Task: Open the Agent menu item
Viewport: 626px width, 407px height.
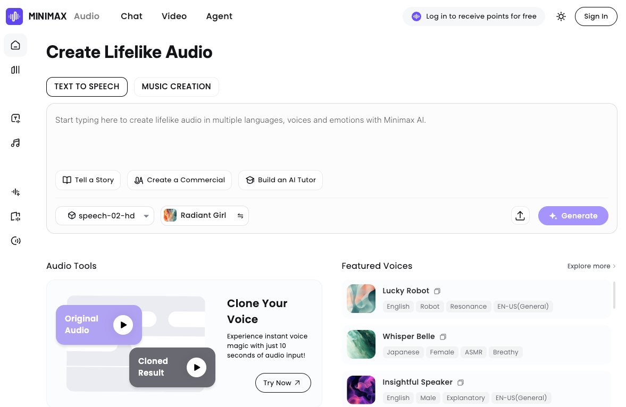Action: point(219,16)
